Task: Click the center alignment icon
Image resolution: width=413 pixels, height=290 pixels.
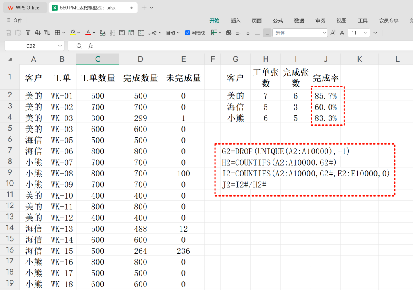Action: pyautogui.click(x=248, y=33)
